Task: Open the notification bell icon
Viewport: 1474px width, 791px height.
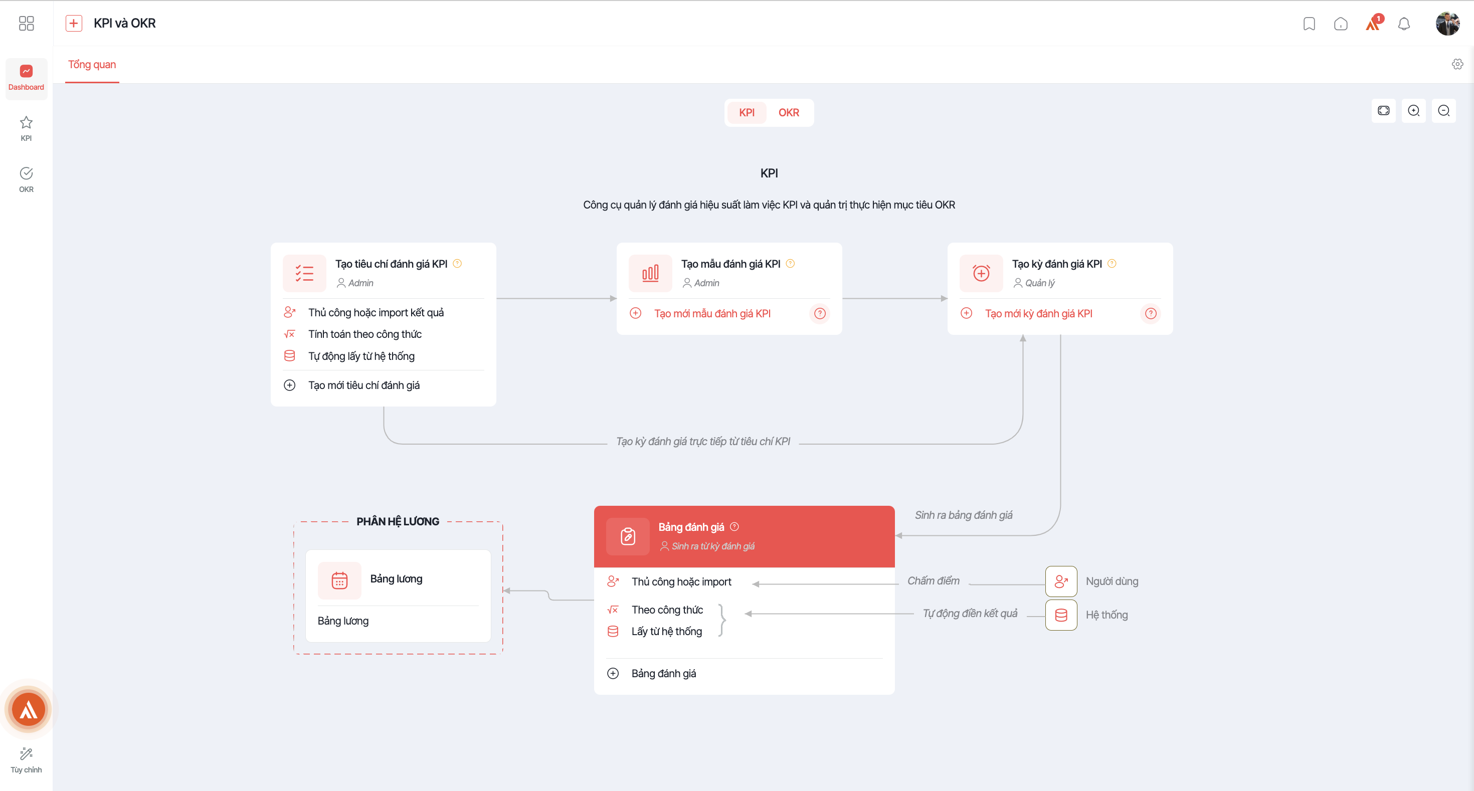Action: [1404, 24]
